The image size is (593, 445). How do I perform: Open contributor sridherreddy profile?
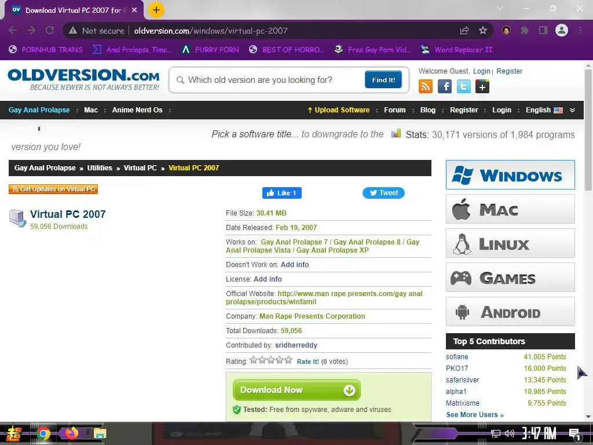pos(296,345)
